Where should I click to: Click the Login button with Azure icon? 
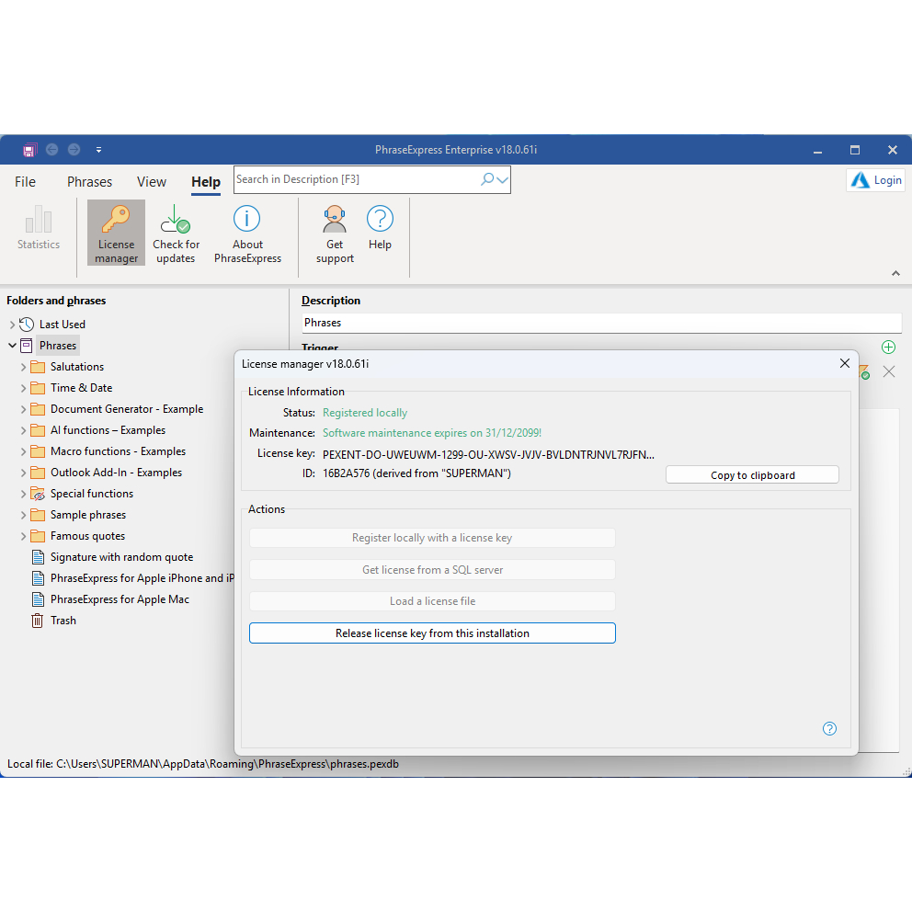(876, 180)
